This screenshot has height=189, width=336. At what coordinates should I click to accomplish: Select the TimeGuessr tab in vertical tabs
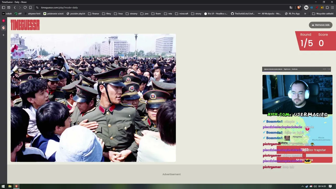point(3,28)
